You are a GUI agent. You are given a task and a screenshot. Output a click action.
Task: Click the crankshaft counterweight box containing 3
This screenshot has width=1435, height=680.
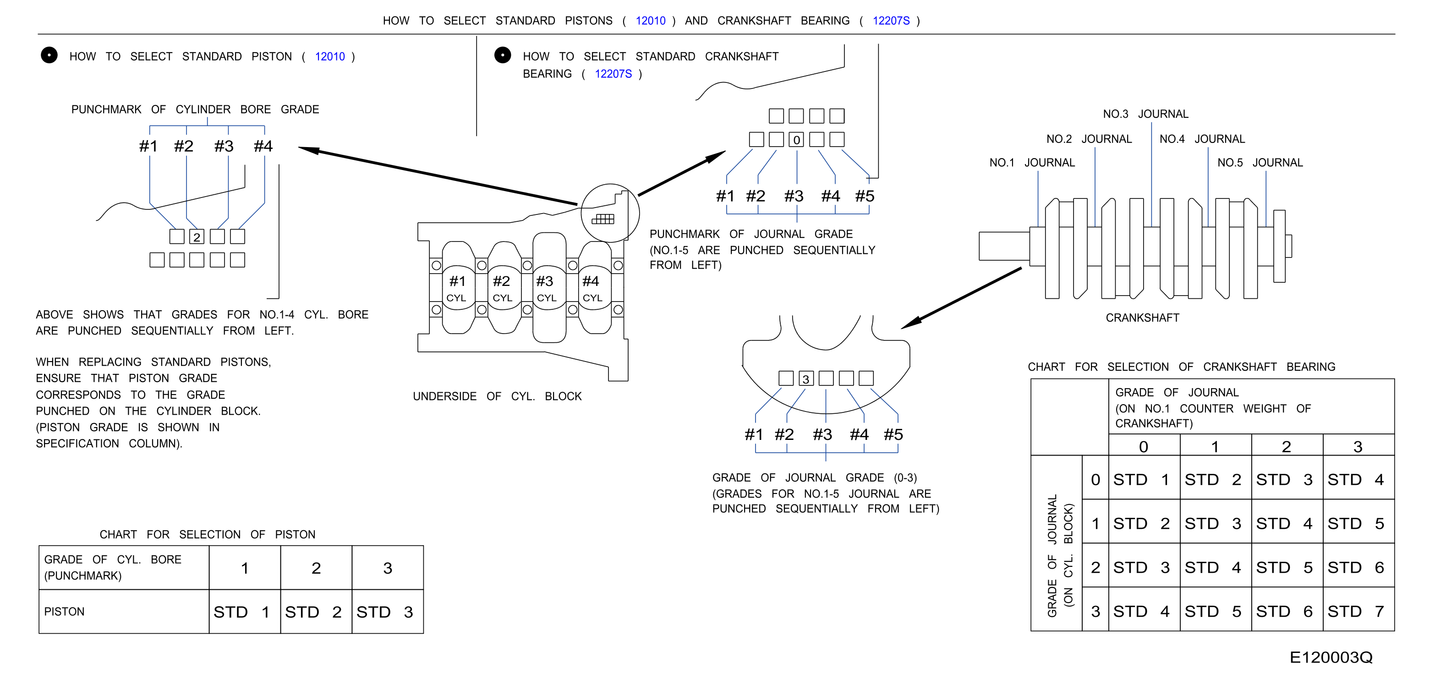coord(805,378)
